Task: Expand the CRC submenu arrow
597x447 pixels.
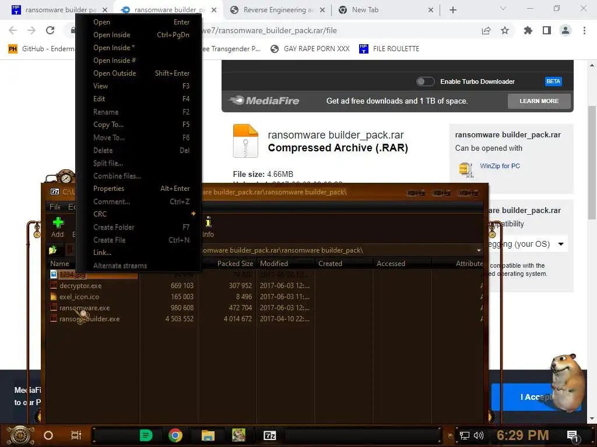Action: pyautogui.click(x=194, y=214)
